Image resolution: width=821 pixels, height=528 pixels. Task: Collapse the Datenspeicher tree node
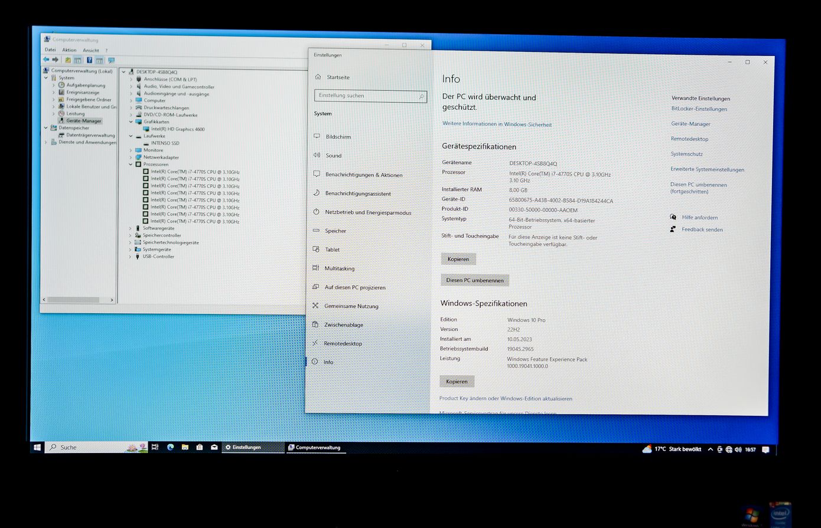pyautogui.click(x=46, y=127)
